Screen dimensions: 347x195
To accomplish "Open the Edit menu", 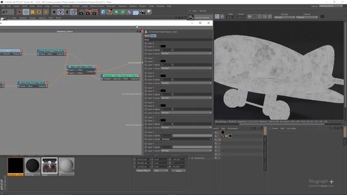I will click(9, 6).
